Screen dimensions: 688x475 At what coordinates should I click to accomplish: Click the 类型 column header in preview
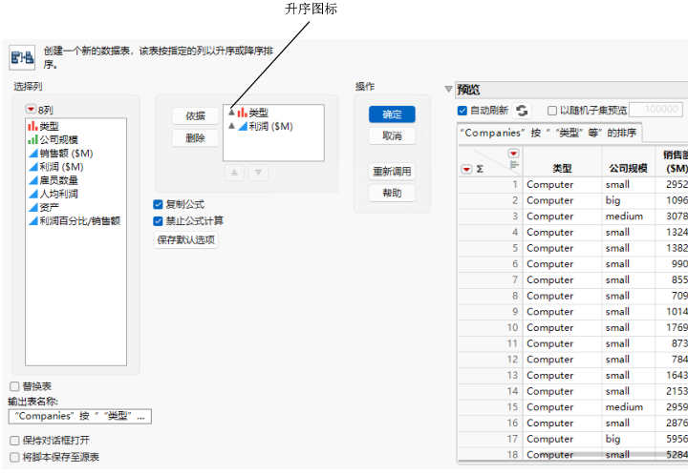click(562, 168)
